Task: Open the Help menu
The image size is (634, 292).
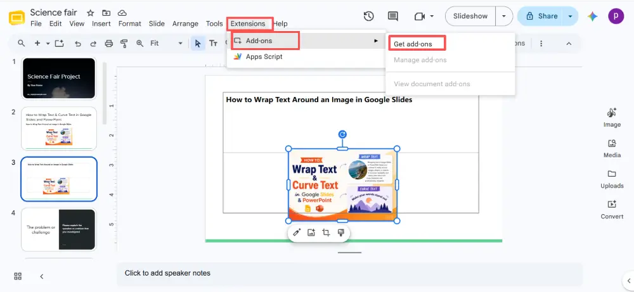Action: click(x=280, y=24)
